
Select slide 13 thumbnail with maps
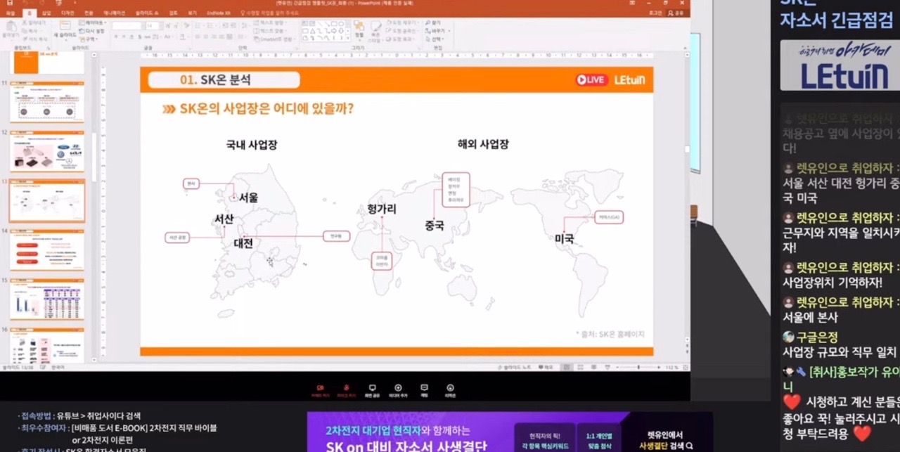(x=46, y=200)
